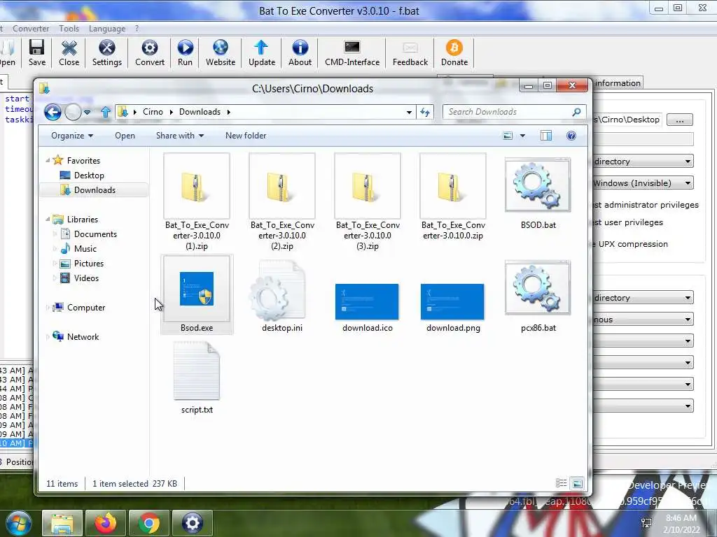Switch to large icons view in status bar
The width and height of the screenshot is (717, 537).
click(578, 483)
